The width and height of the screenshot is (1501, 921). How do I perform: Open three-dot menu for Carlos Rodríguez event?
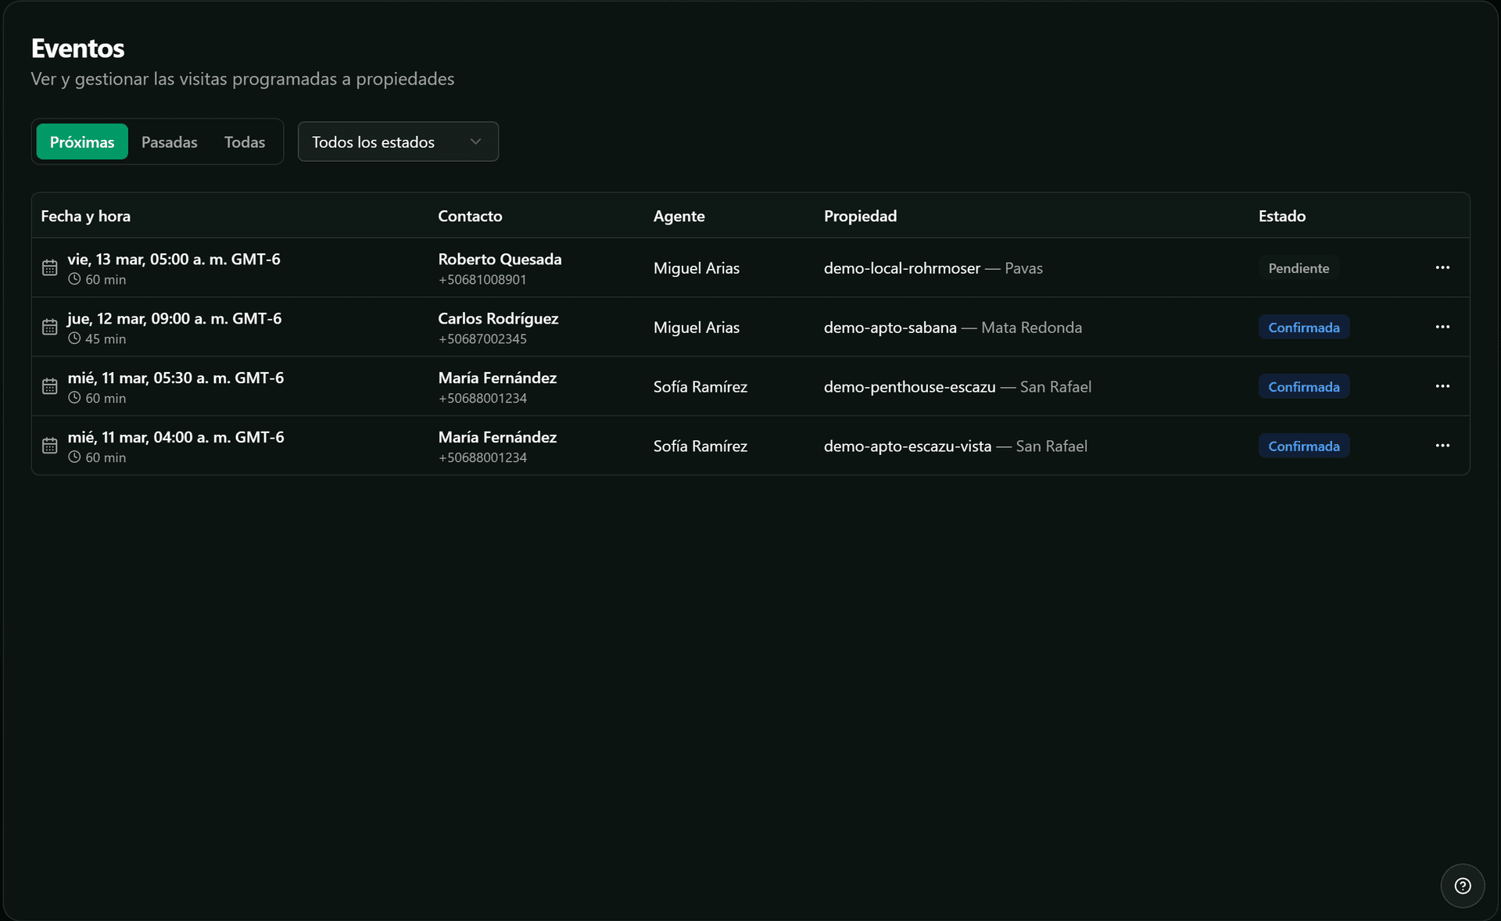click(x=1442, y=327)
